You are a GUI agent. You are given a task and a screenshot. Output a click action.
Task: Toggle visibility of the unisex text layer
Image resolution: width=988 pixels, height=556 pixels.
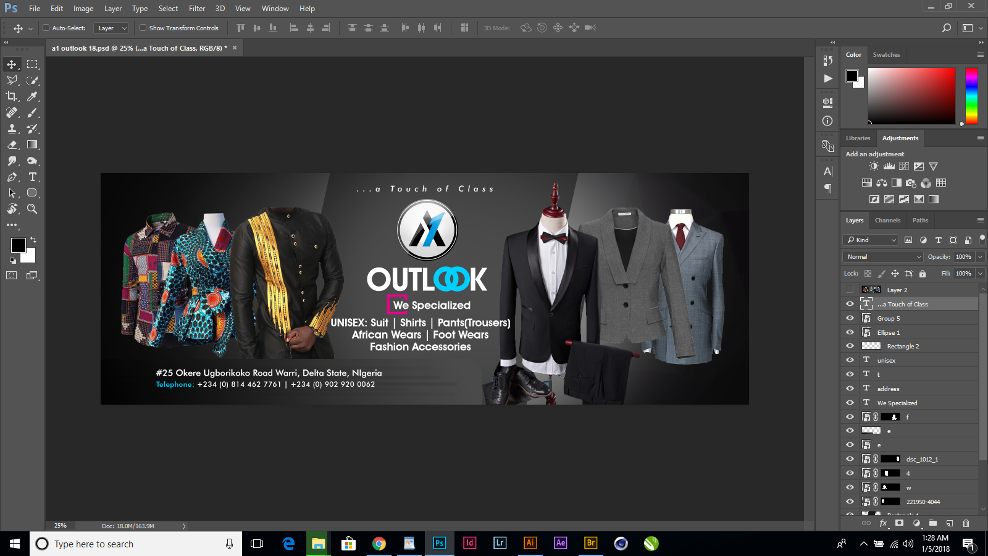850,360
